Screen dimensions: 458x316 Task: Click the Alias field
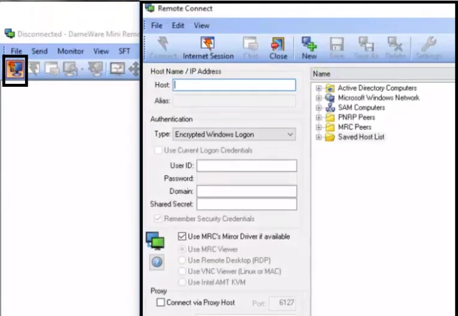coord(234,101)
